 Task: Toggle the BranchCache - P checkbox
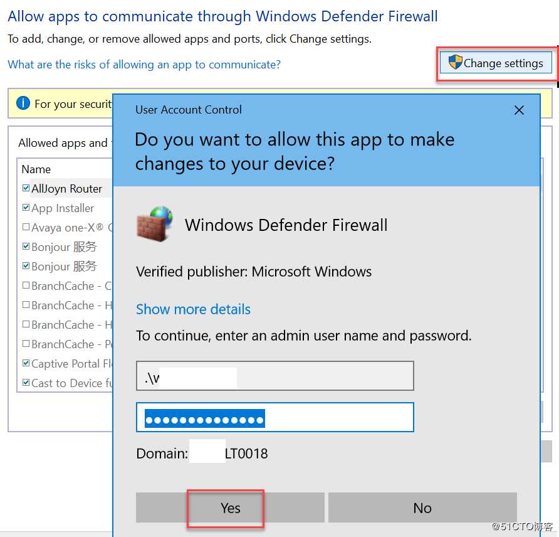(x=26, y=344)
